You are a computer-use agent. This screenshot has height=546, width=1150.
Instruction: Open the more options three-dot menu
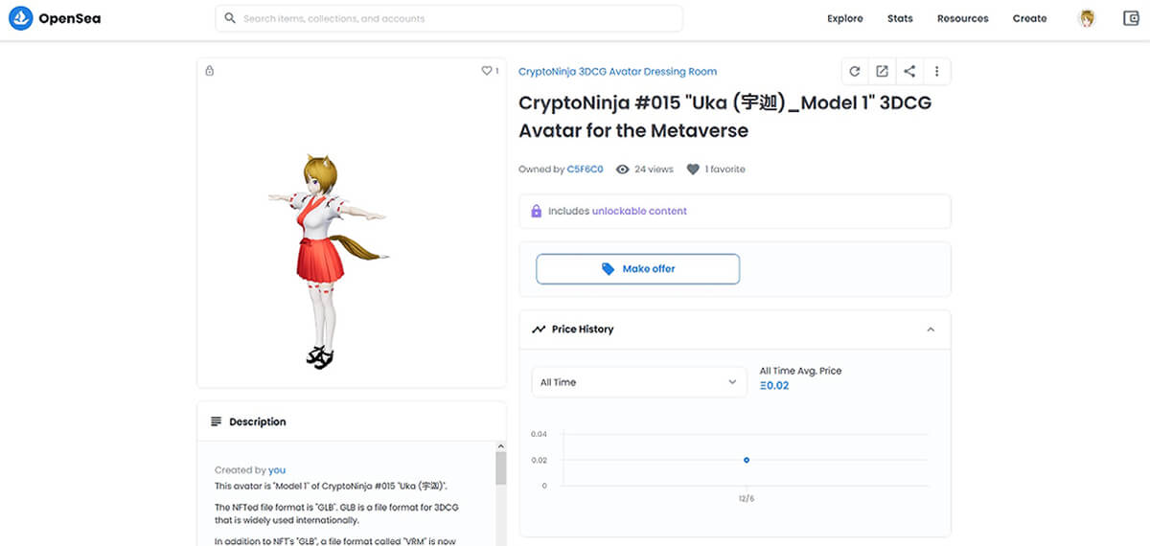click(936, 71)
